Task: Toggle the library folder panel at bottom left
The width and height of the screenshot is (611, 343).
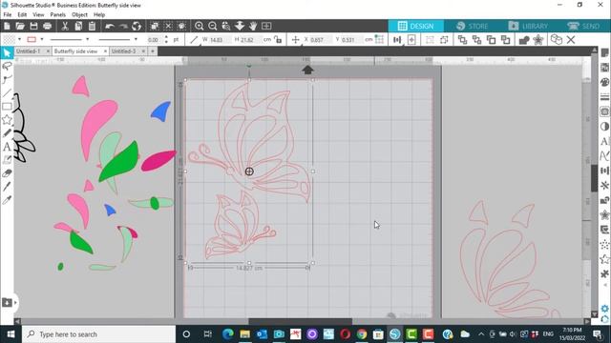Action: point(7,303)
